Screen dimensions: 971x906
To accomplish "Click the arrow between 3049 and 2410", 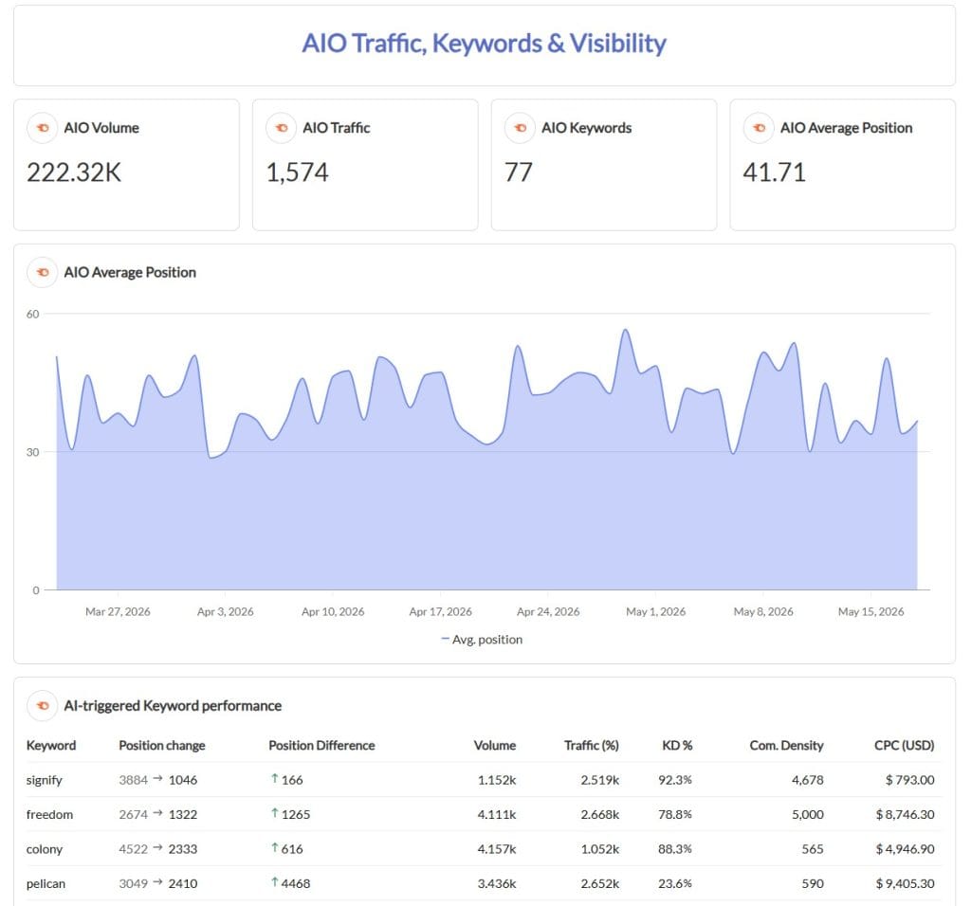I will point(158,883).
